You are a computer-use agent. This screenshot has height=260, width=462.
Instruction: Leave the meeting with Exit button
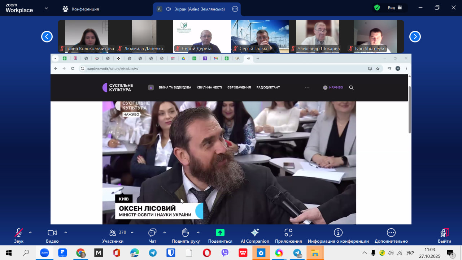click(x=444, y=233)
